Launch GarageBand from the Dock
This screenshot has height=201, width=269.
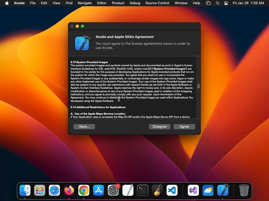tap(157, 190)
